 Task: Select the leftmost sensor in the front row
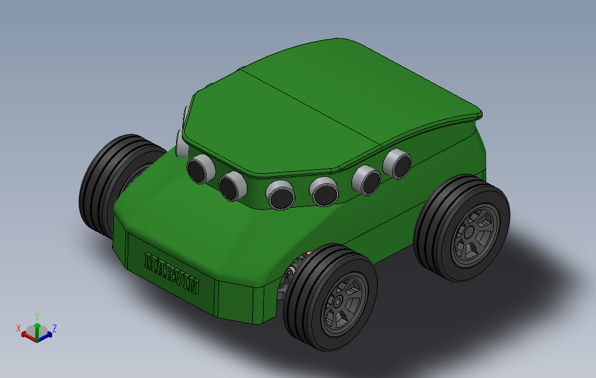pyautogui.click(x=200, y=169)
